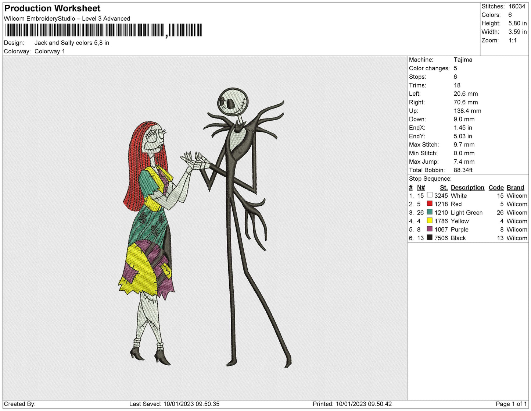Click the N# column header
Viewport: 531px width, 411px height.
421,187
